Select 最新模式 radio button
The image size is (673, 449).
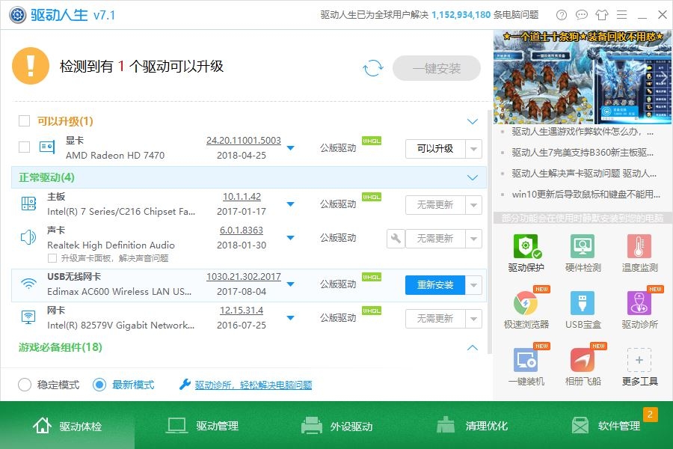(99, 385)
